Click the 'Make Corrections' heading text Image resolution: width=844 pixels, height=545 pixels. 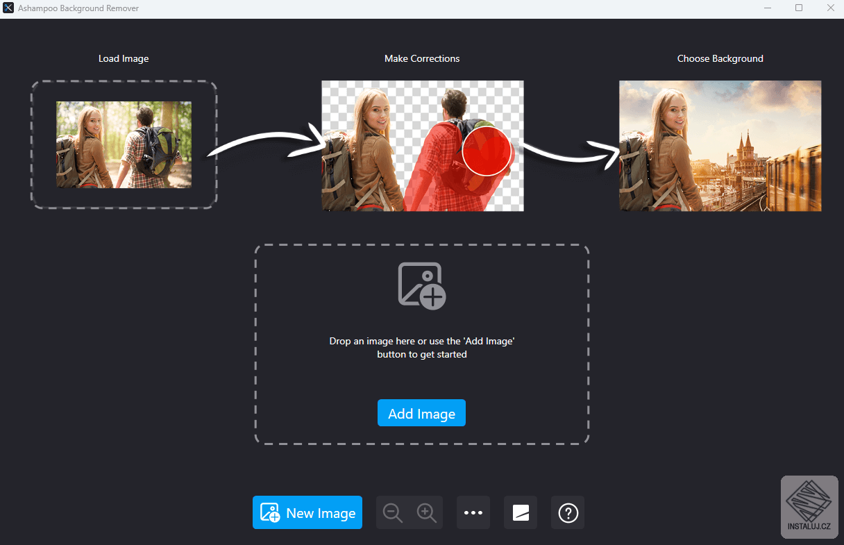point(422,58)
